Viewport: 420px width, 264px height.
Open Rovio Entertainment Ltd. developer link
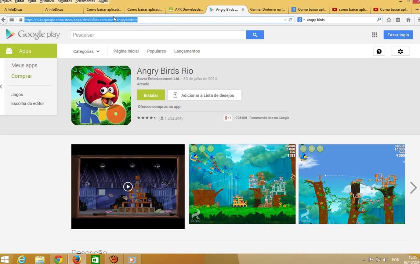point(158,78)
